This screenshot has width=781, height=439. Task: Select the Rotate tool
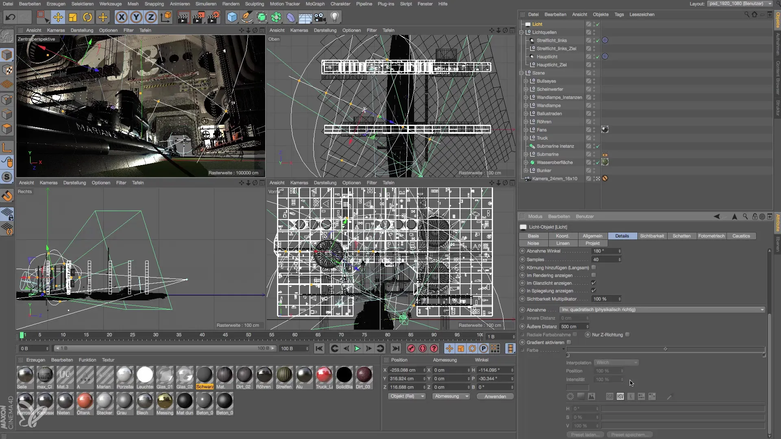coord(87,17)
